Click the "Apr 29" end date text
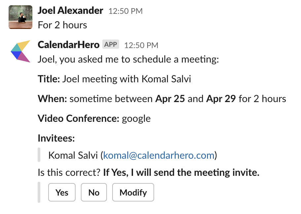The image size is (301, 214). coord(221,99)
